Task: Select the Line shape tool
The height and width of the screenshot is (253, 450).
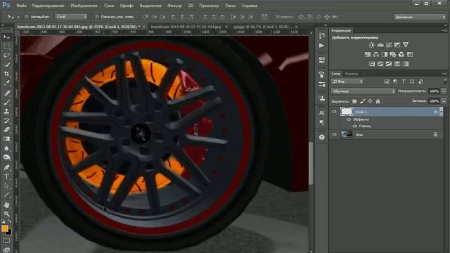Action: (x=6, y=195)
